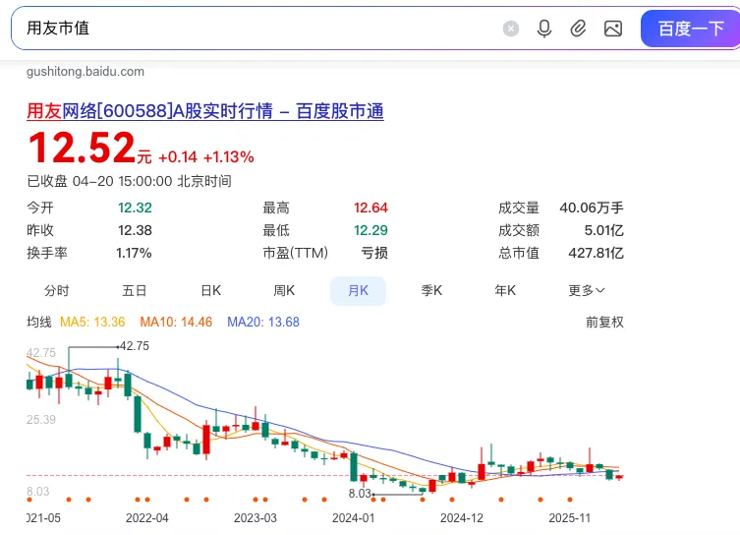Click the current price 12.52

(x=82, y=148)
